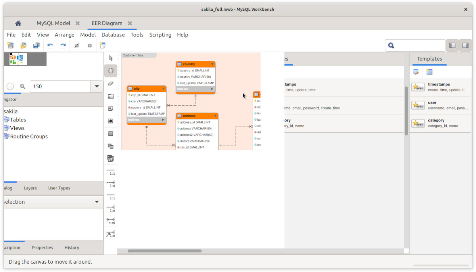Open the Tables folder in the navigator

pyautogui.click(x=18, y=120)
